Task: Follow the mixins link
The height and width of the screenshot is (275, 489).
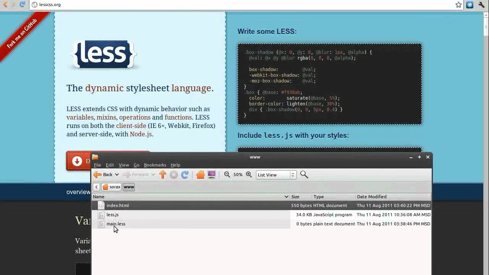Action: (106, 117)
